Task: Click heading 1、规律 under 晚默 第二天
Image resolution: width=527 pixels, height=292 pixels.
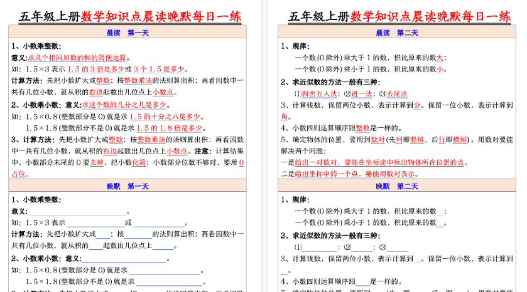Action: [x=295, y=200]
